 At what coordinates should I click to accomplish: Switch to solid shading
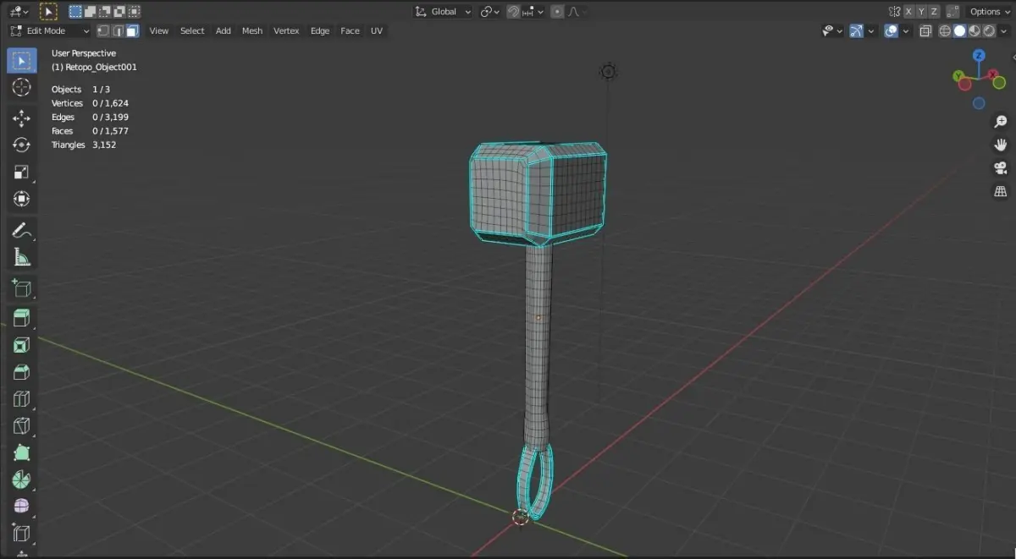[x=959, y=30]
